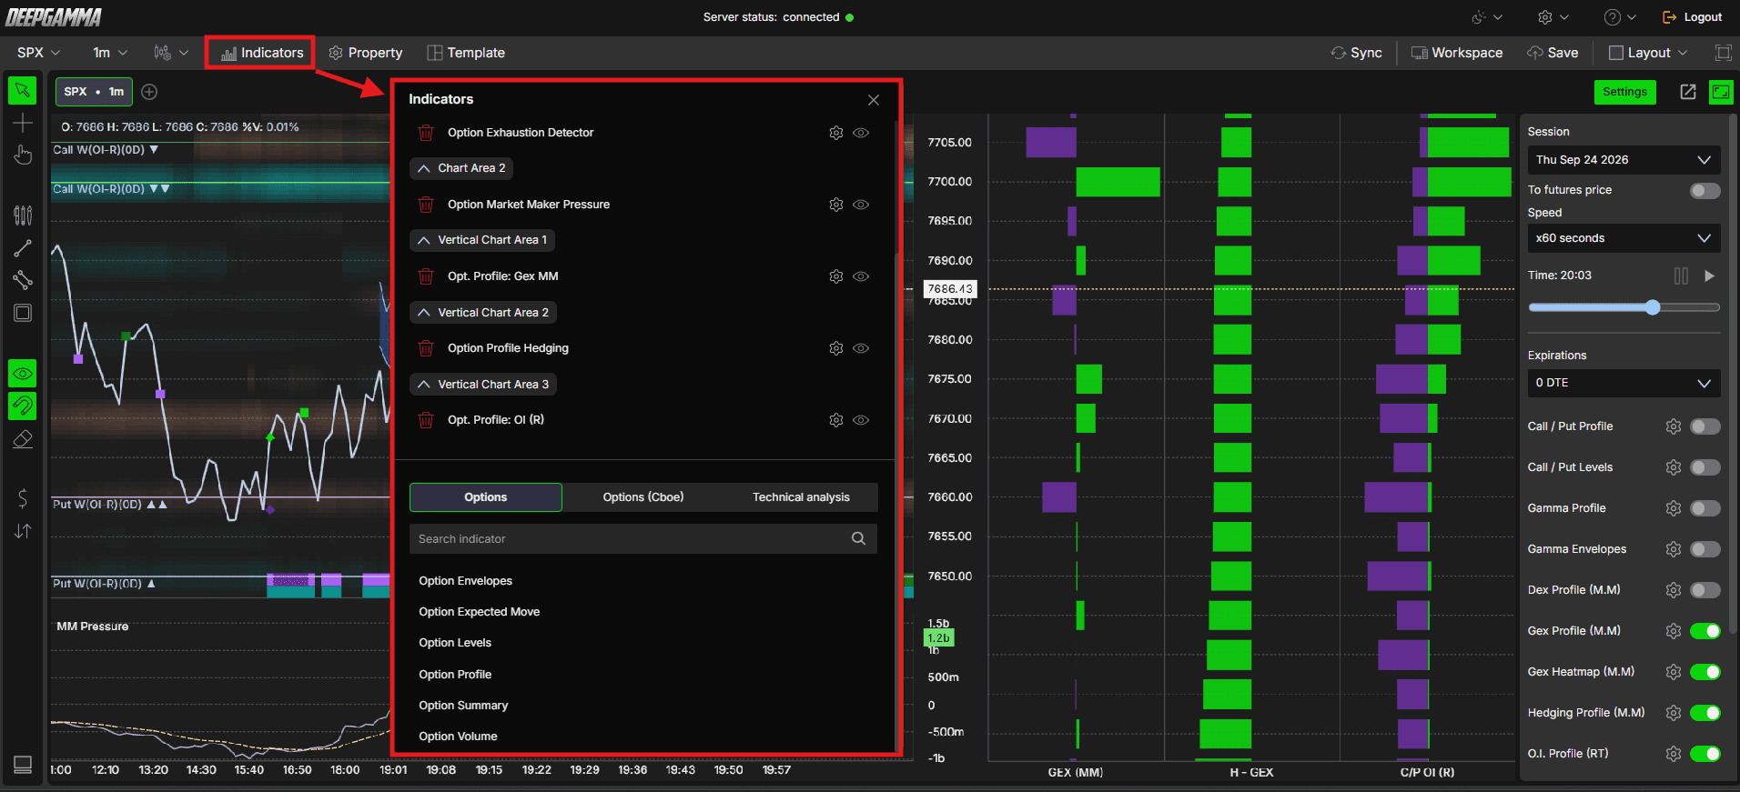
Task: Toggle fullscreen icon in top toolbar
Action: [1723, 53]
